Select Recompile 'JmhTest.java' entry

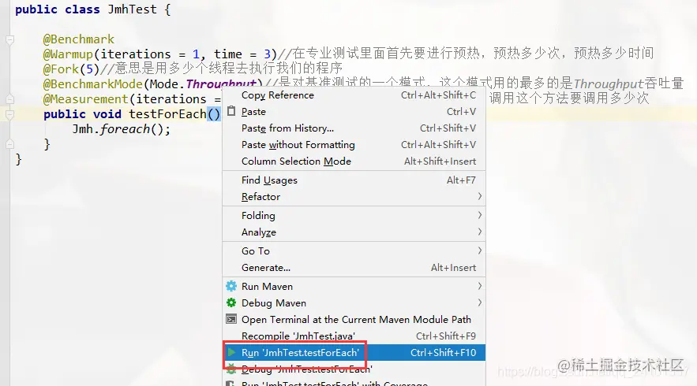click(354, 336)
